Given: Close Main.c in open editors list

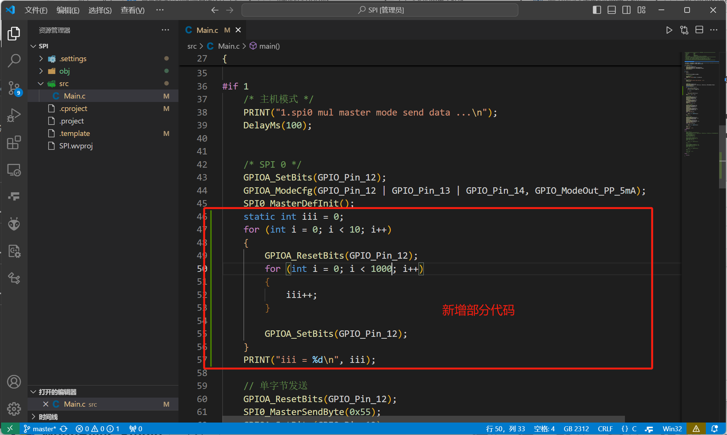Looking at the screenshot, I should pyautogui.click(x=46, y=404).
